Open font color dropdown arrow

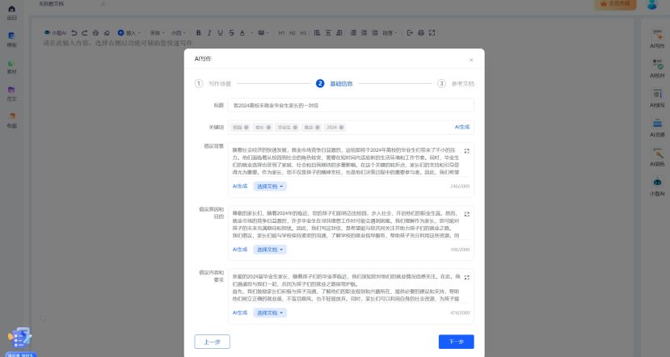(251, 33)
